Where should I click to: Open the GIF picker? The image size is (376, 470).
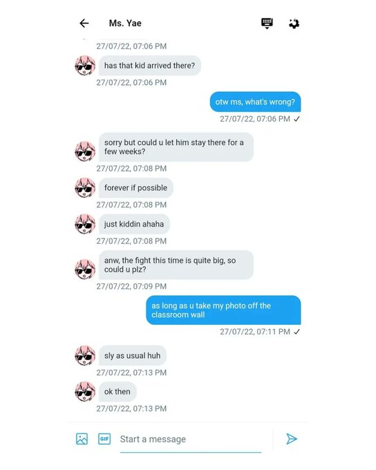tap(104, 439)
